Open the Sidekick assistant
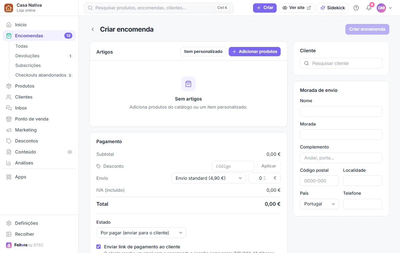 tap(333, 8)
